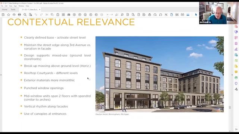Click 'Rooftop Courtyards - different levels' bullet
The width and height of the screenshot is (239, 134).
click(51, 73)
